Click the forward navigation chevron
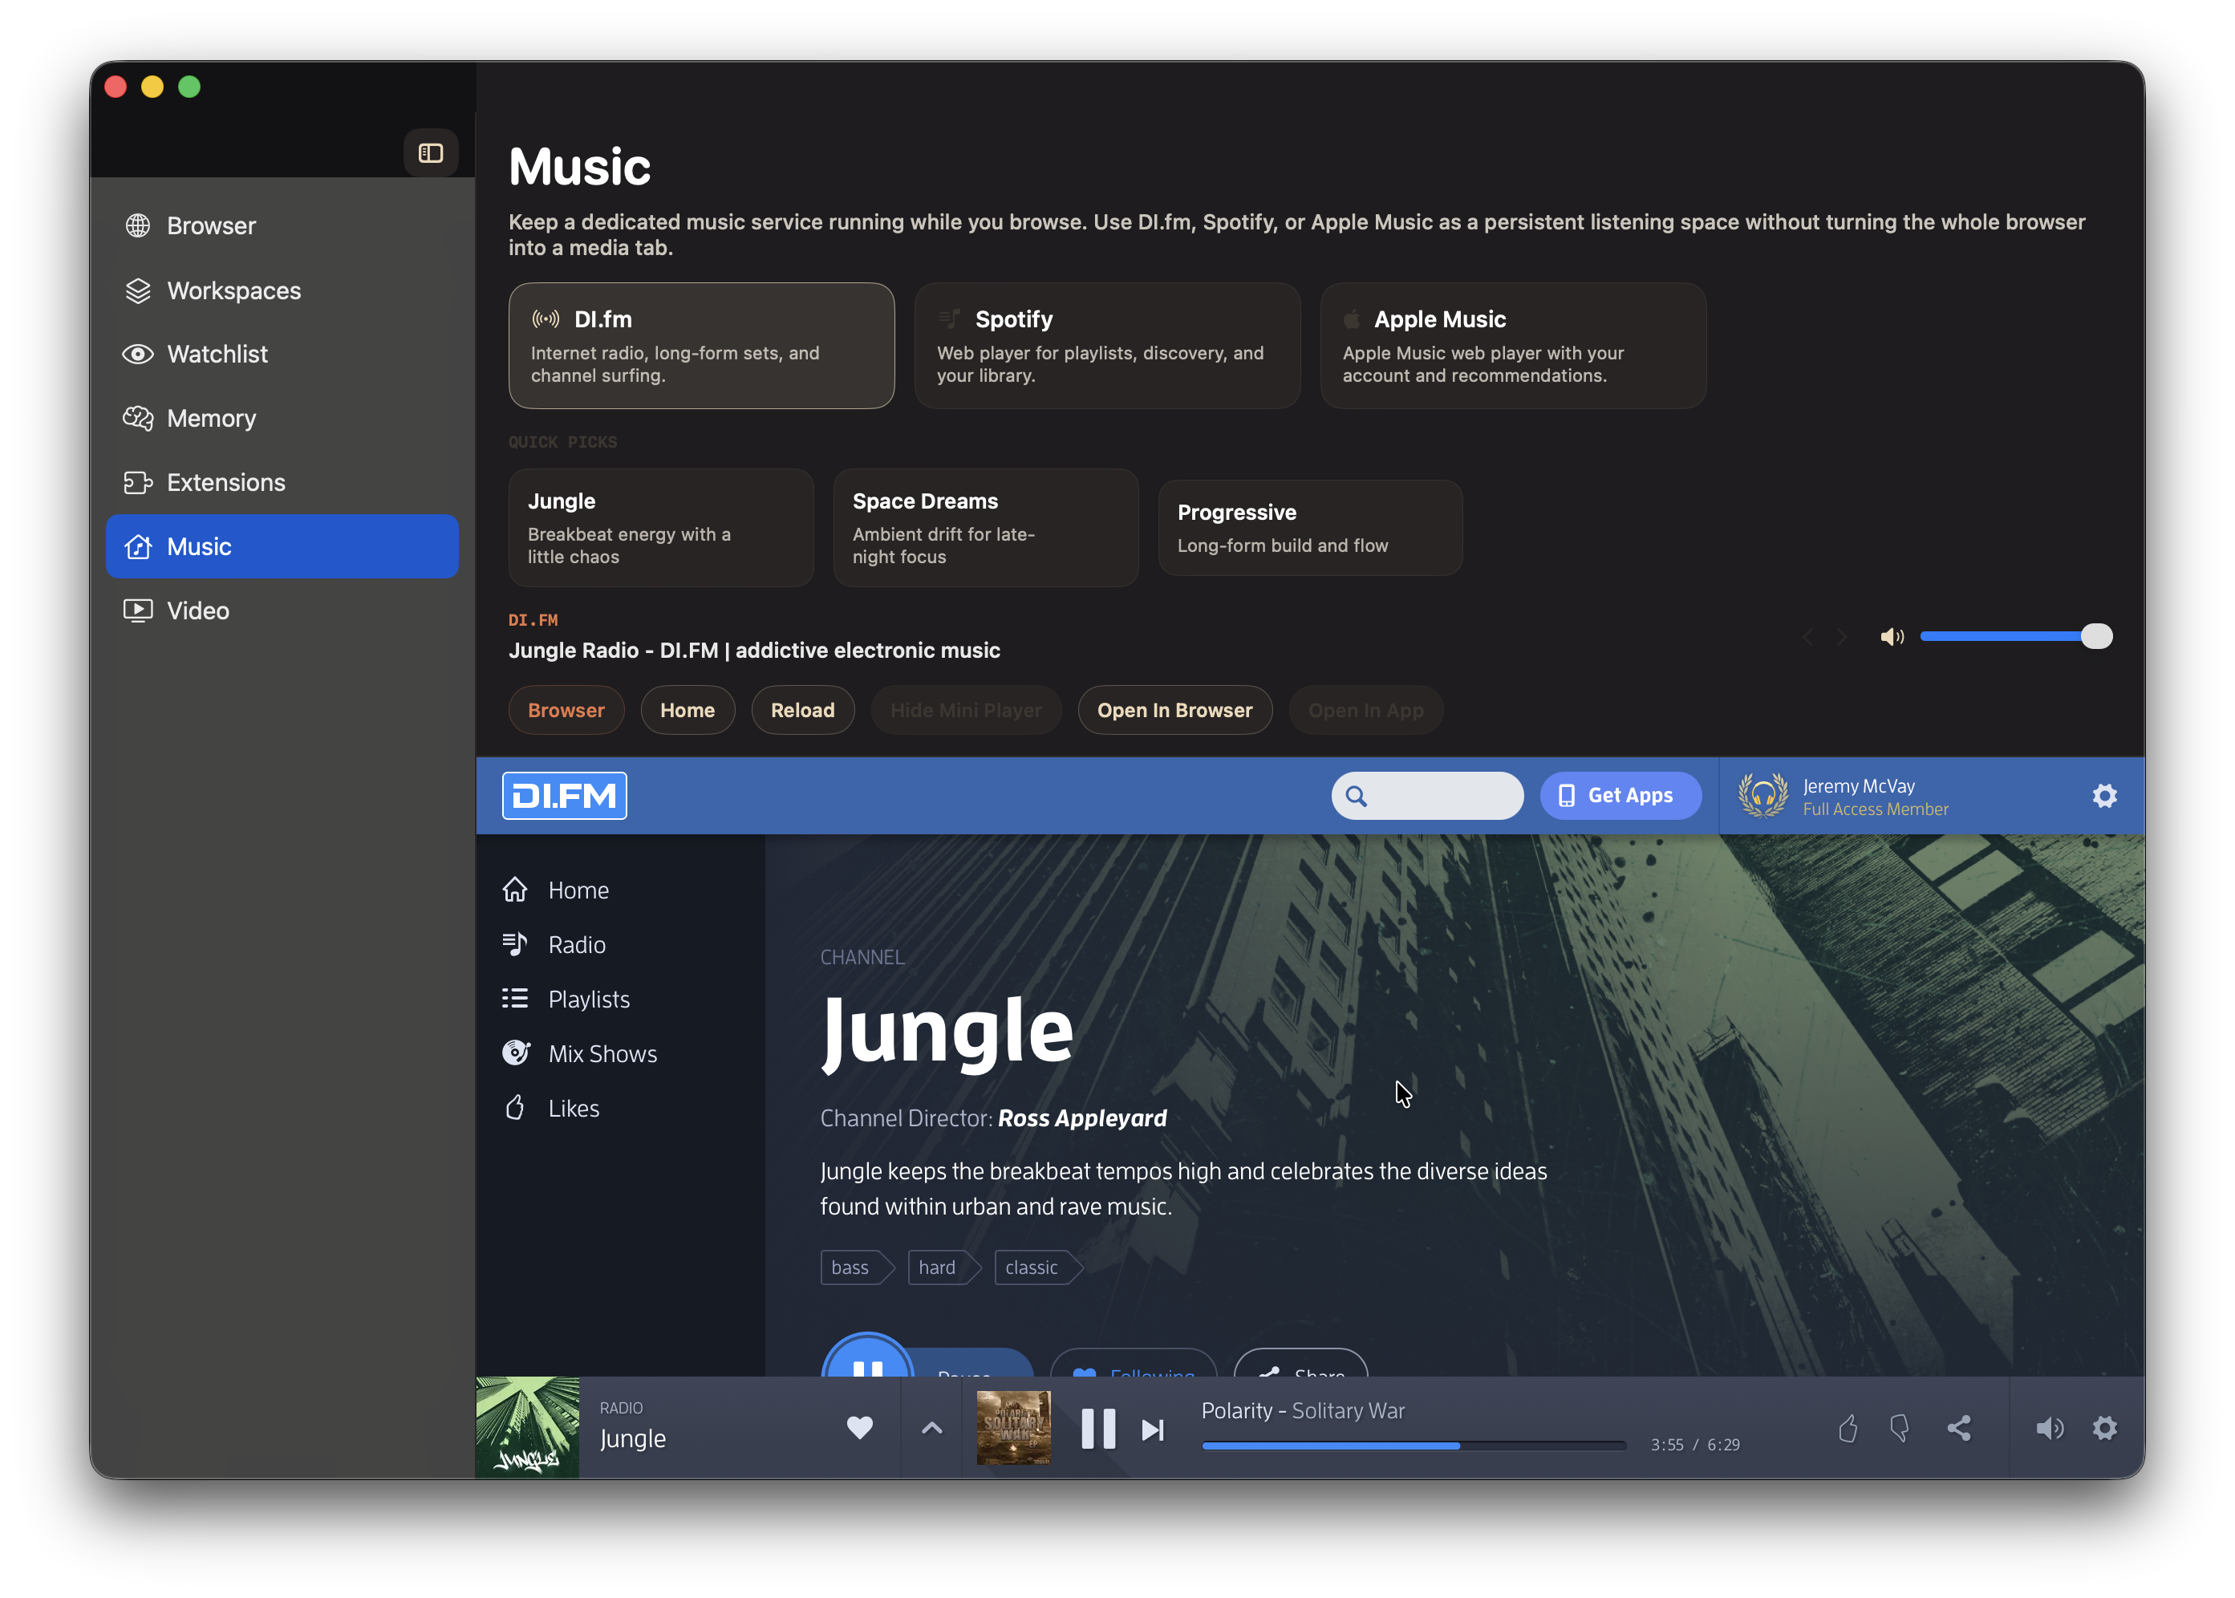This screenshot has height=1598, width=2235. coord(1842,637)
